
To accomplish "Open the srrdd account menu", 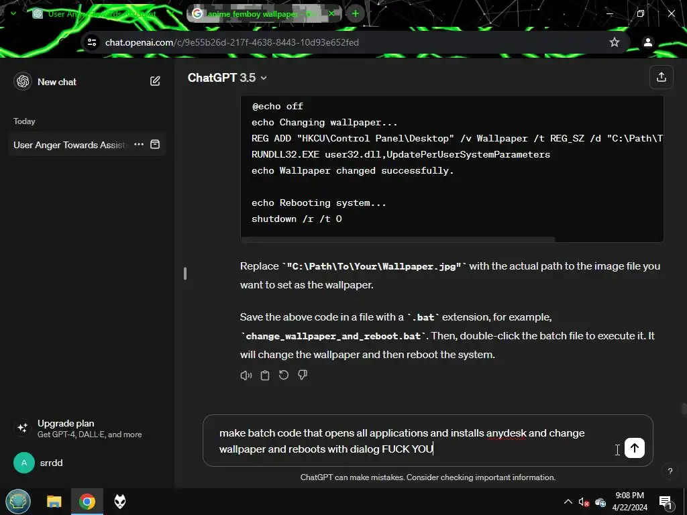I will pos(88,463).
